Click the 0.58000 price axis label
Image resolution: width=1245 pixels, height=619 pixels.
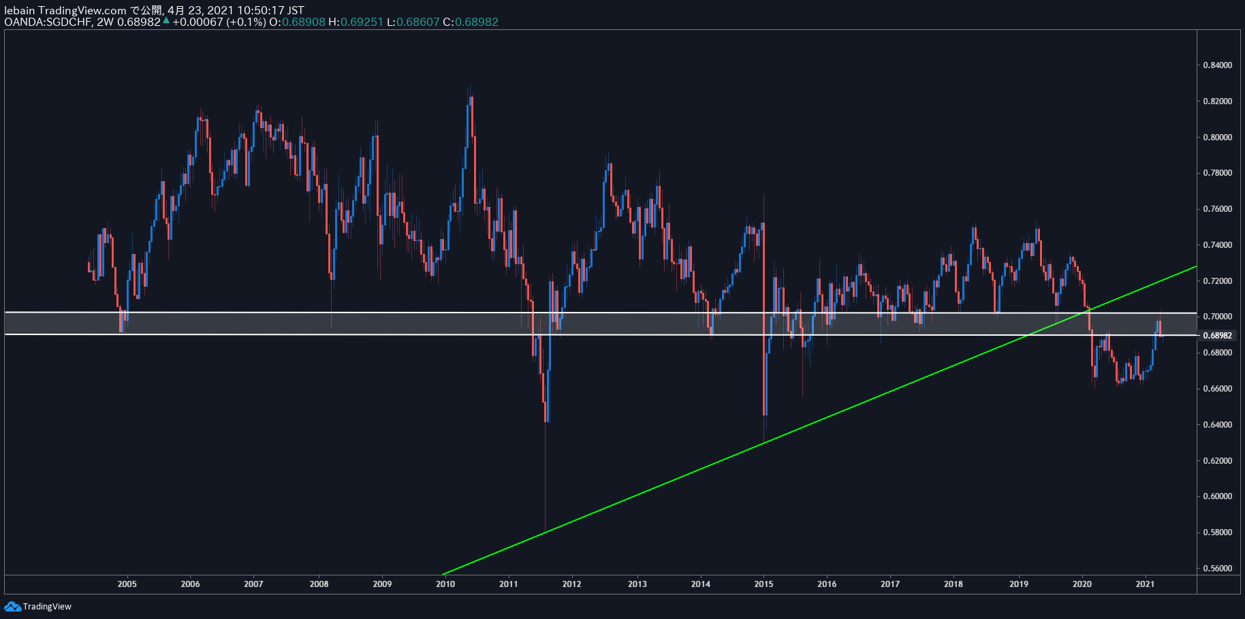[x=1218, y=533]
